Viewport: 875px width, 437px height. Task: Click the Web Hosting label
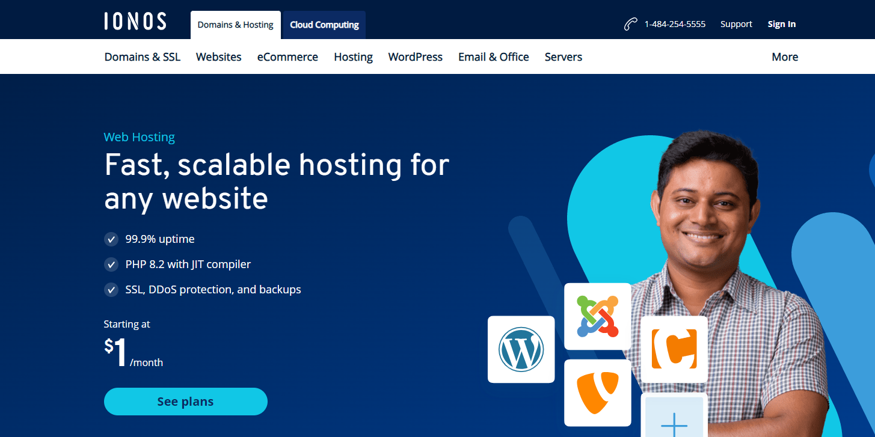(x=139, y=136)
